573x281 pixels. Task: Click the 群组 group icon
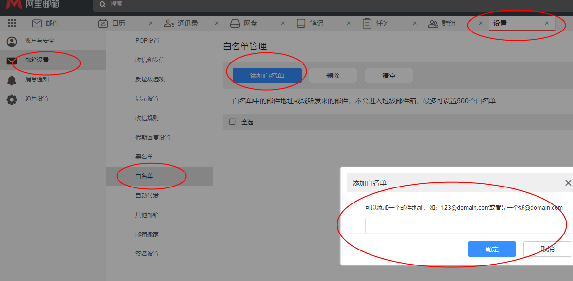433,23
